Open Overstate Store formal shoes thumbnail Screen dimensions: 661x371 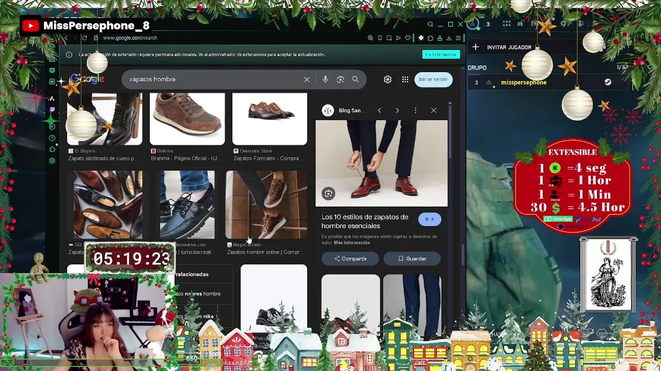click(x=270, y=119)
